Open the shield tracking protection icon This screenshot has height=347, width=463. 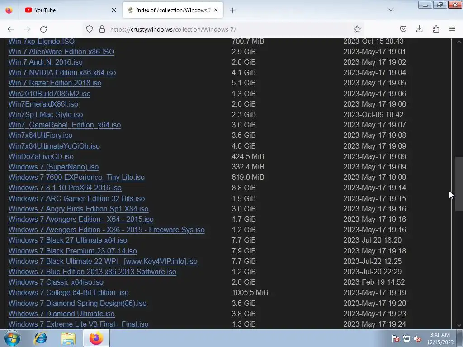pos(90,29)
